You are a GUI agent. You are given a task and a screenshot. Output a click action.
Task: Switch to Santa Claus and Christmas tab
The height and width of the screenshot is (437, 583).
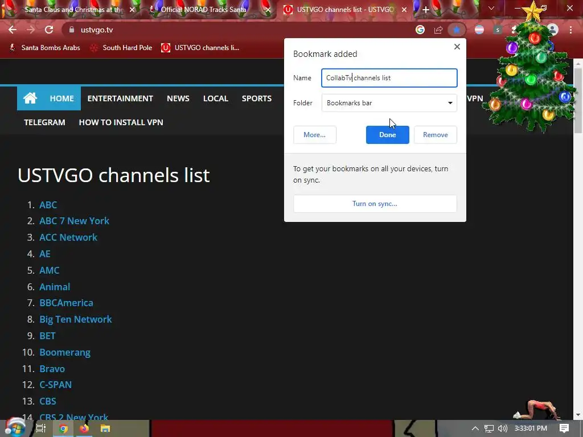click(74, 10)
